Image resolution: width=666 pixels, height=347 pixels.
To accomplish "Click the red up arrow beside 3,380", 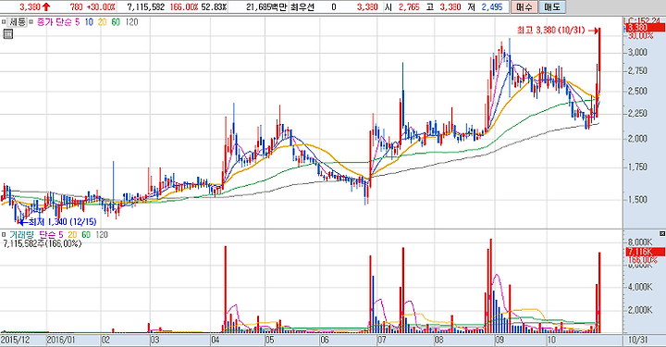I will point(46,6).
